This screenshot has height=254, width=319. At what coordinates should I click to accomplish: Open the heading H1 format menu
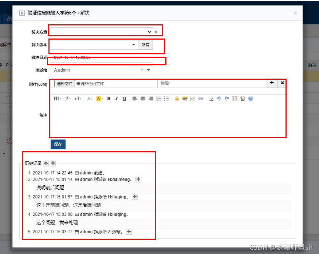pos(58,99)
